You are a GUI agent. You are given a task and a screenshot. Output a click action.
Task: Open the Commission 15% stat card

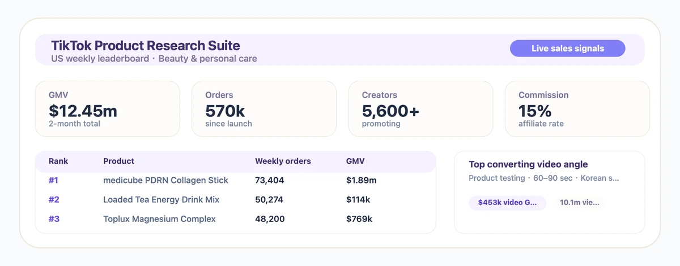click(577, 109)
